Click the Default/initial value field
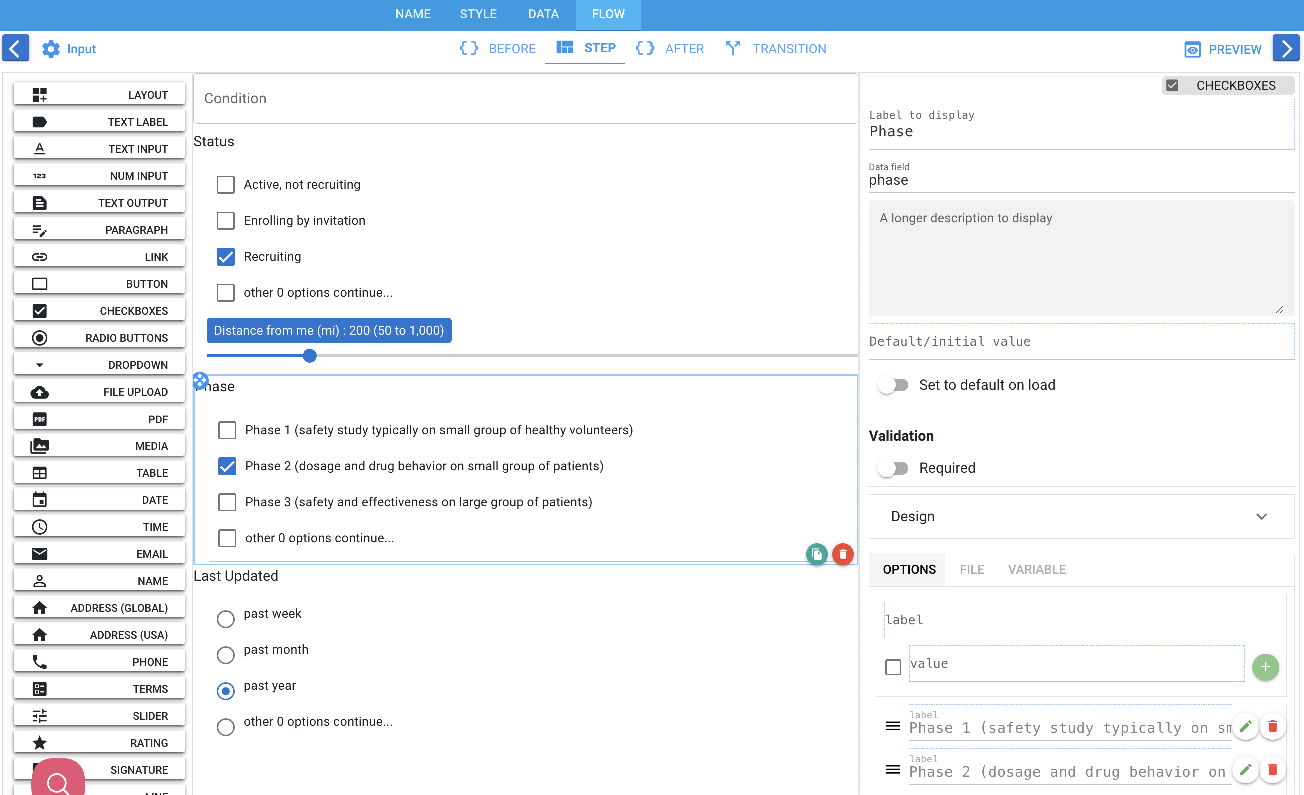Viewport: 1304px width, 795px height. pyautogui.click(x=1081, y=341)
